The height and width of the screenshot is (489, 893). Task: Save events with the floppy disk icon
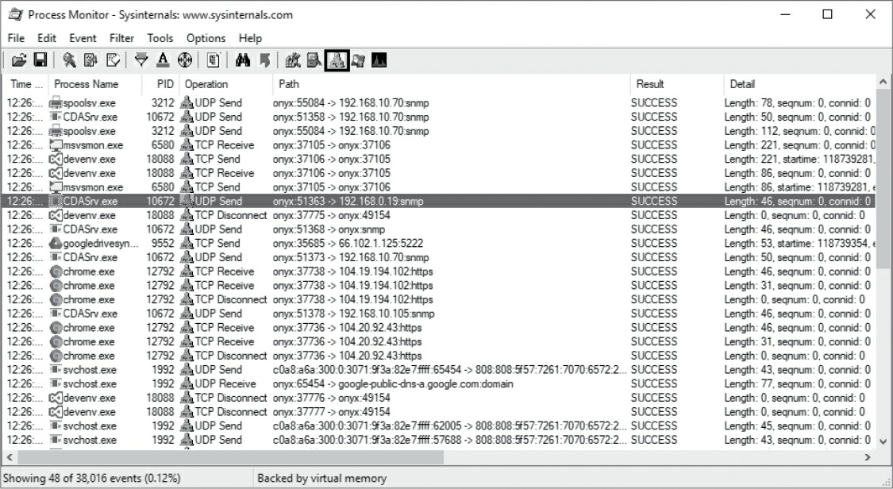point(40,60)
